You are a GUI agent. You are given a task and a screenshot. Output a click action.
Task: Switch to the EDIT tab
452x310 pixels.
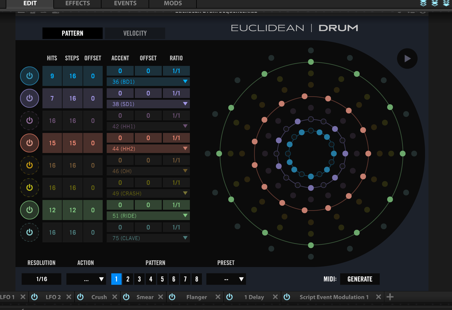click(30, 3)
